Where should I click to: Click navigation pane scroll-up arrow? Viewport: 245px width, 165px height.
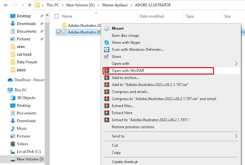(x=47, y=15)
